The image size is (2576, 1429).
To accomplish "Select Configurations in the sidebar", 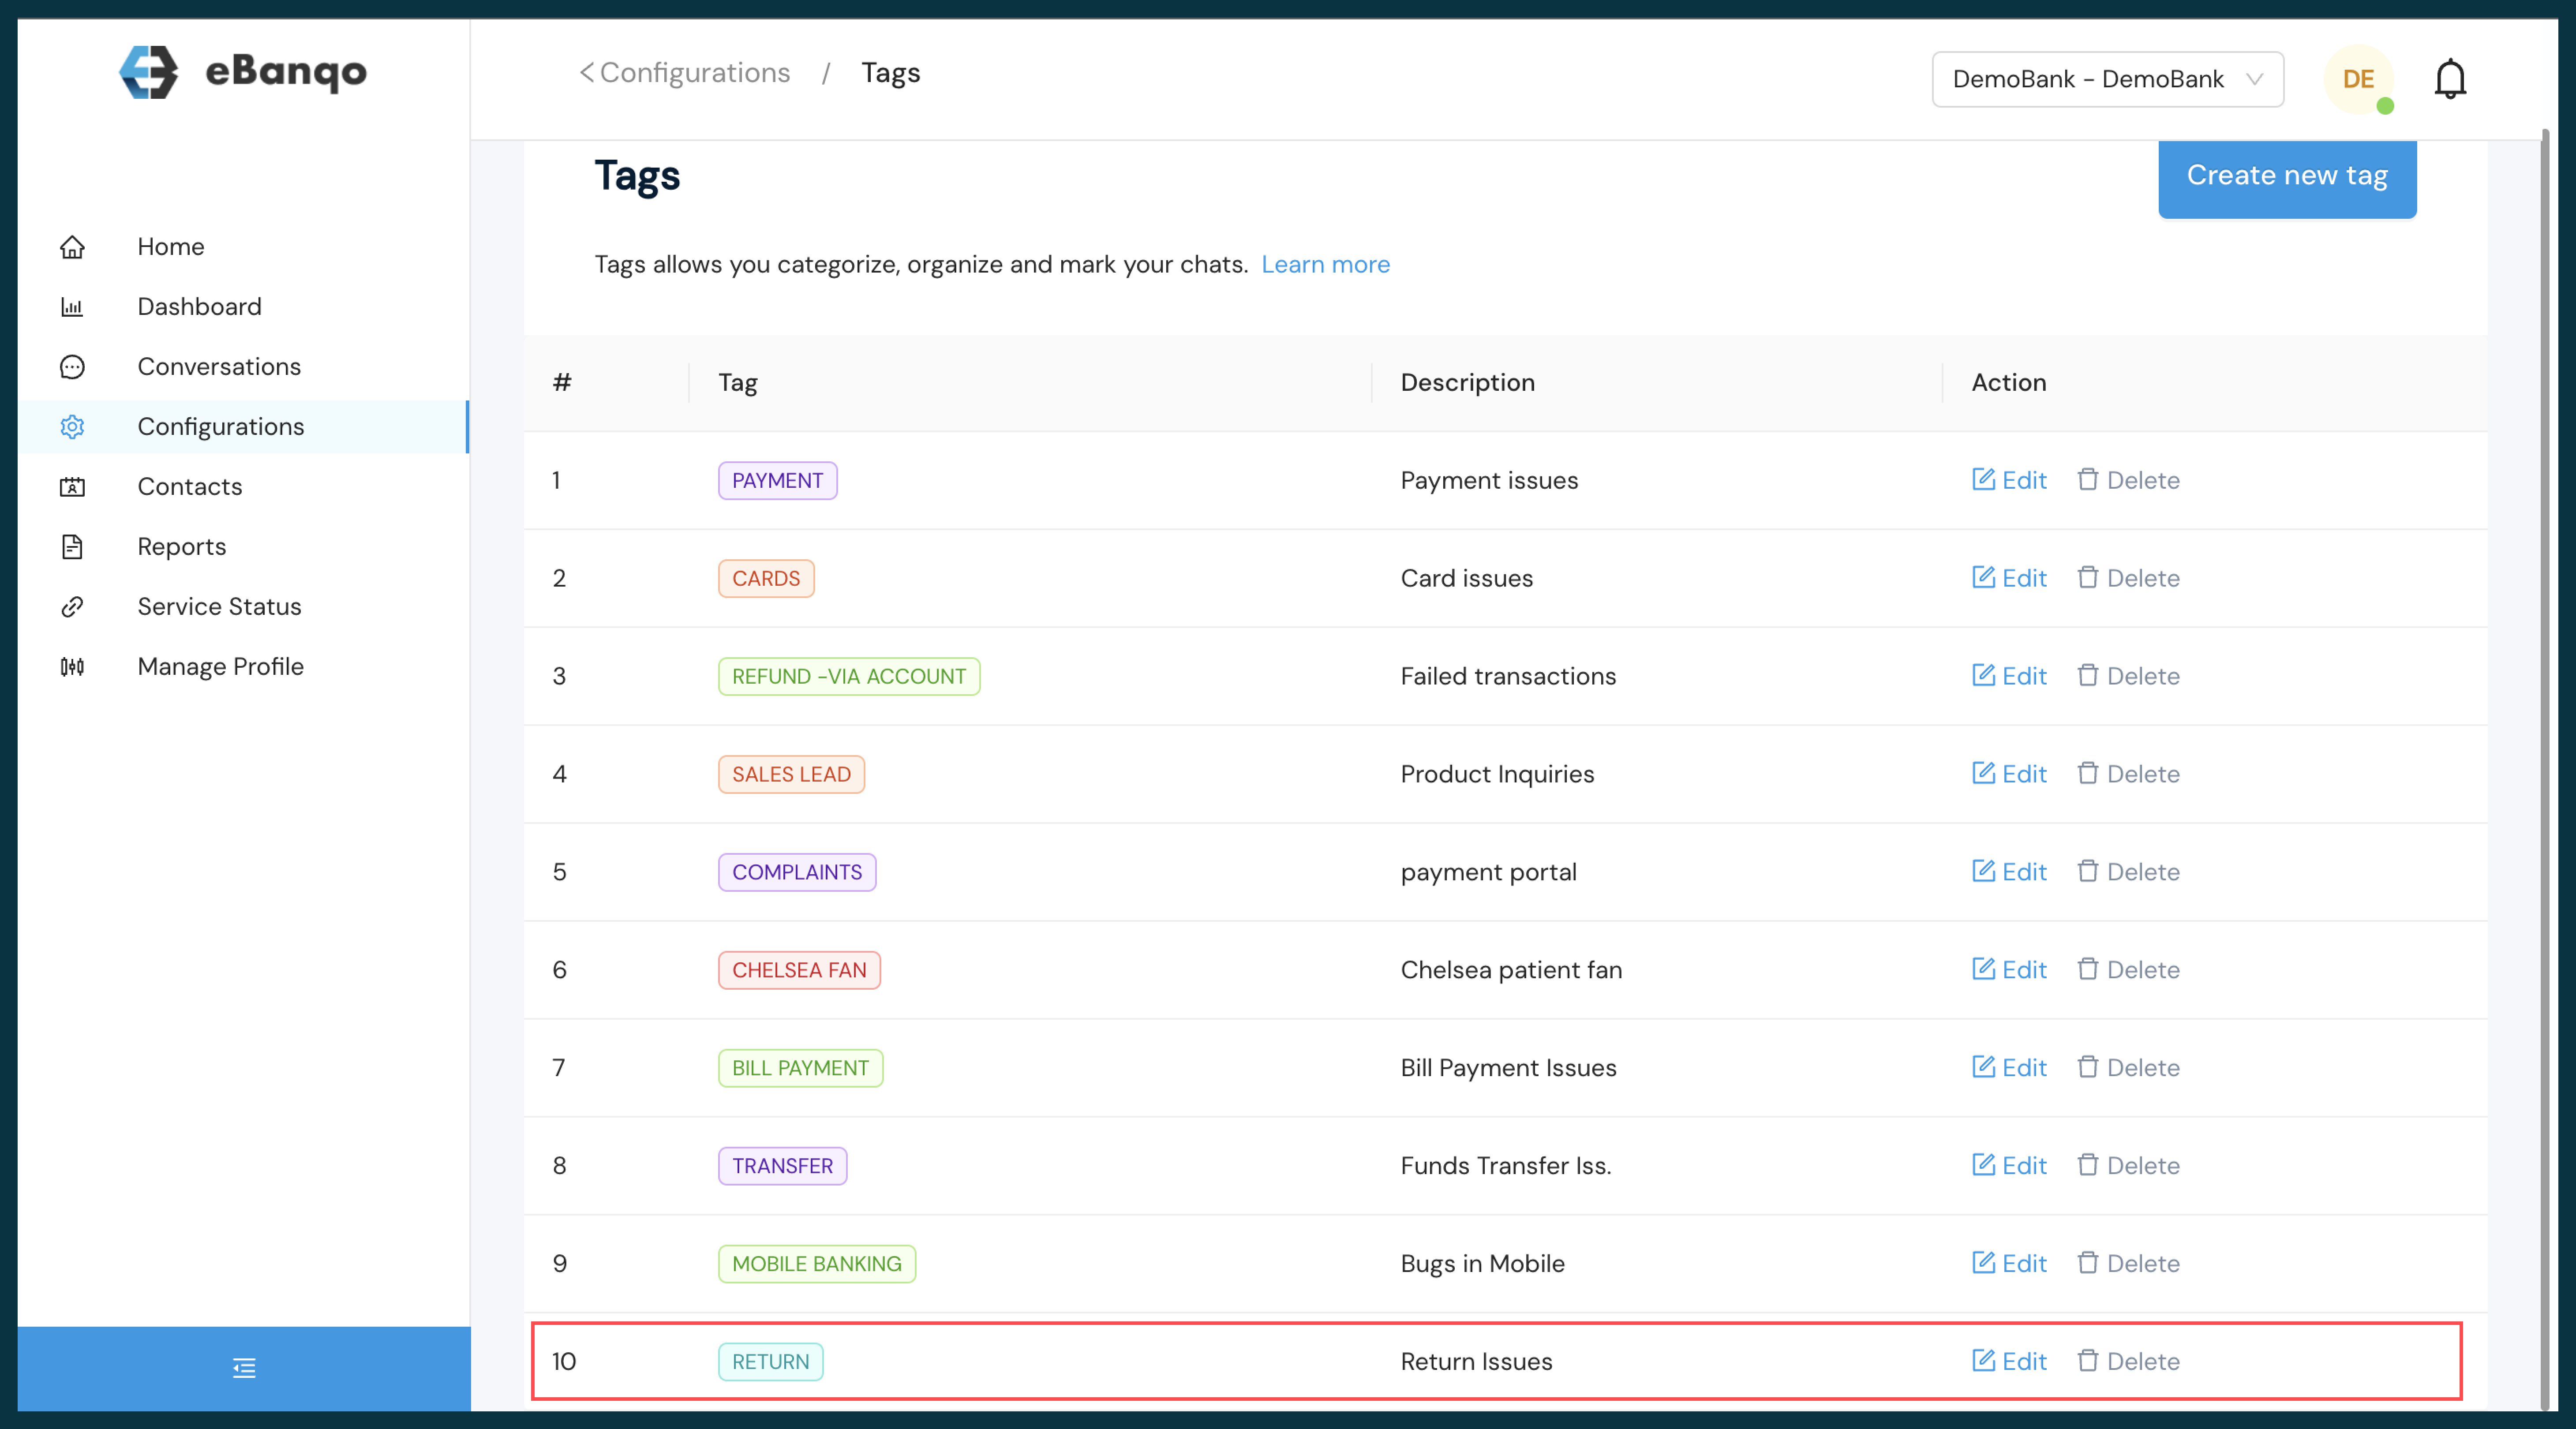I will point(243,427).
